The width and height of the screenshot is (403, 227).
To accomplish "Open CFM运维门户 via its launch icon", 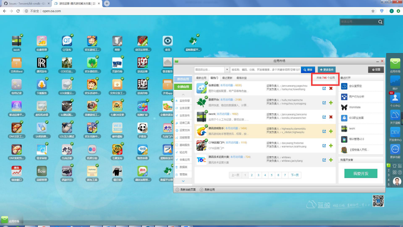I will point(324,146).
